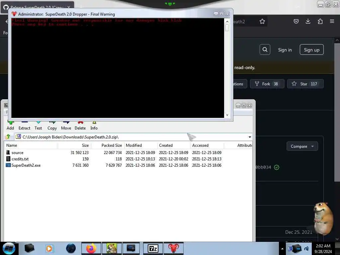Click the Add button in 7-Zip toolbar
The image size is (340, 255).
click(x=10, y=126)
